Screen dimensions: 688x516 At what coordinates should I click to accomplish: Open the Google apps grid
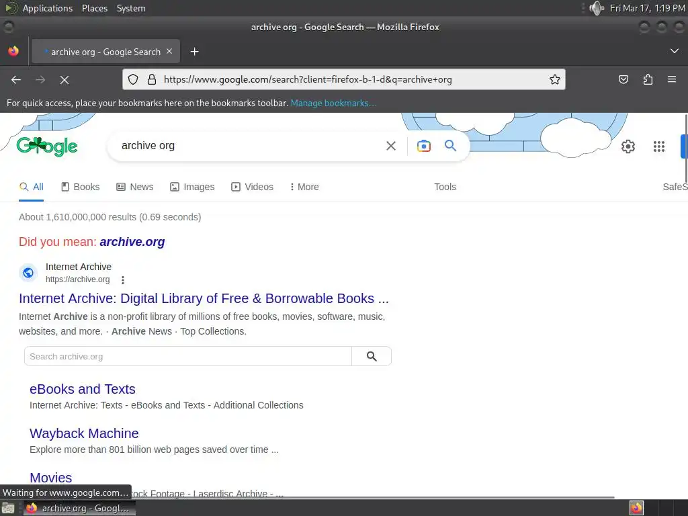[659, 146]
